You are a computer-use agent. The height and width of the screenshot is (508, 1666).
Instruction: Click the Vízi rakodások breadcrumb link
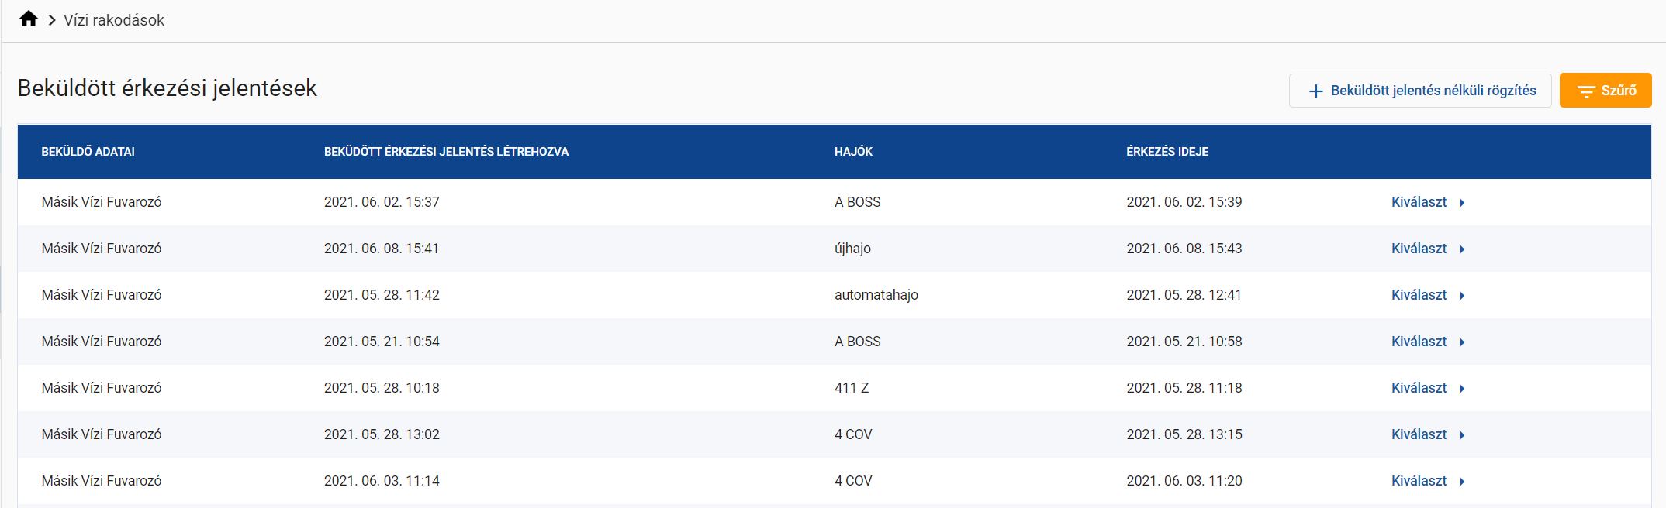pyautogui.click(x=113, y=20)
